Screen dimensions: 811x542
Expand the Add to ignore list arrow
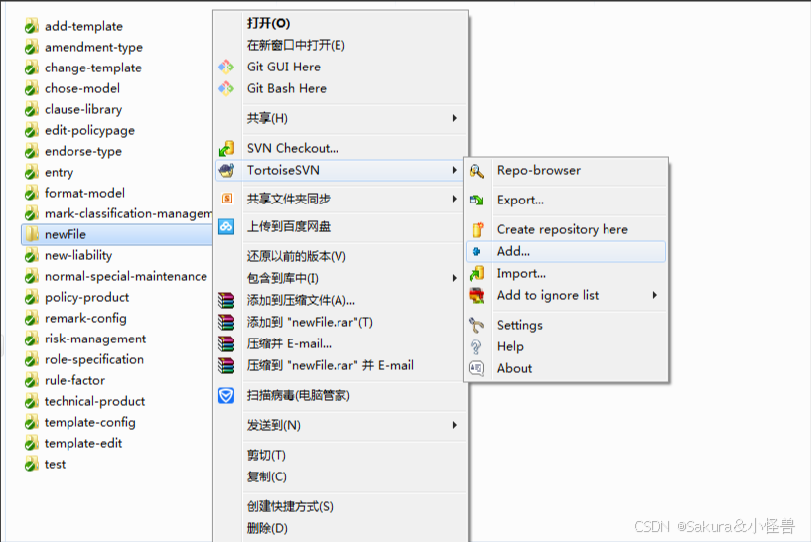(654, 295)
